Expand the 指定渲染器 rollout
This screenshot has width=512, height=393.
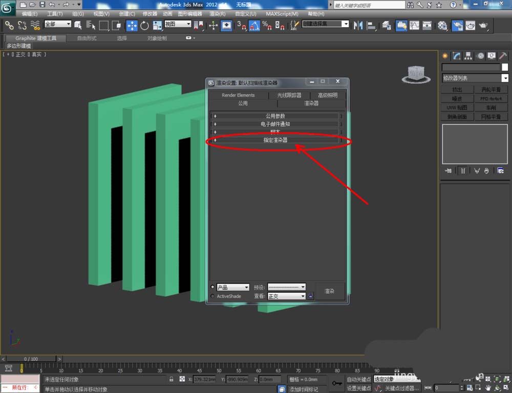(x=275, y=140)
